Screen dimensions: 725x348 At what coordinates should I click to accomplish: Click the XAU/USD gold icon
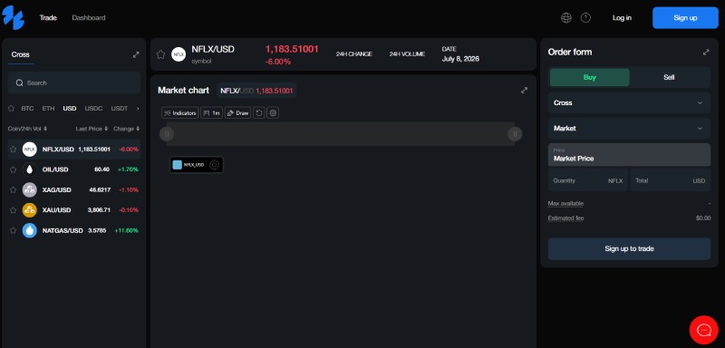click(x=30, y=210)
